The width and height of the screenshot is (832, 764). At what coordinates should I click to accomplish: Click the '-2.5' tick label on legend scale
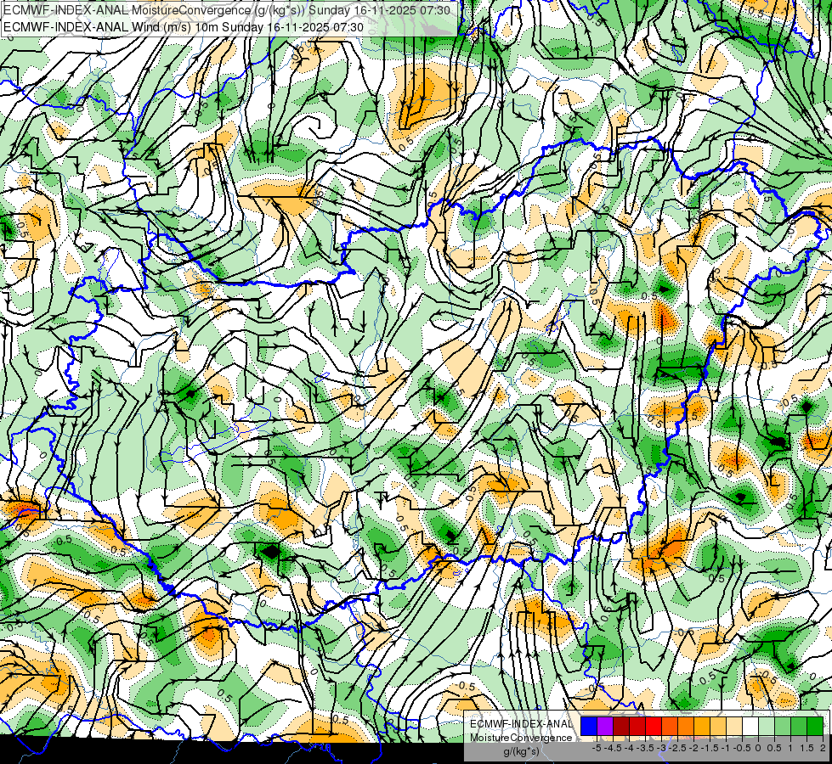[x=677, y=748]
